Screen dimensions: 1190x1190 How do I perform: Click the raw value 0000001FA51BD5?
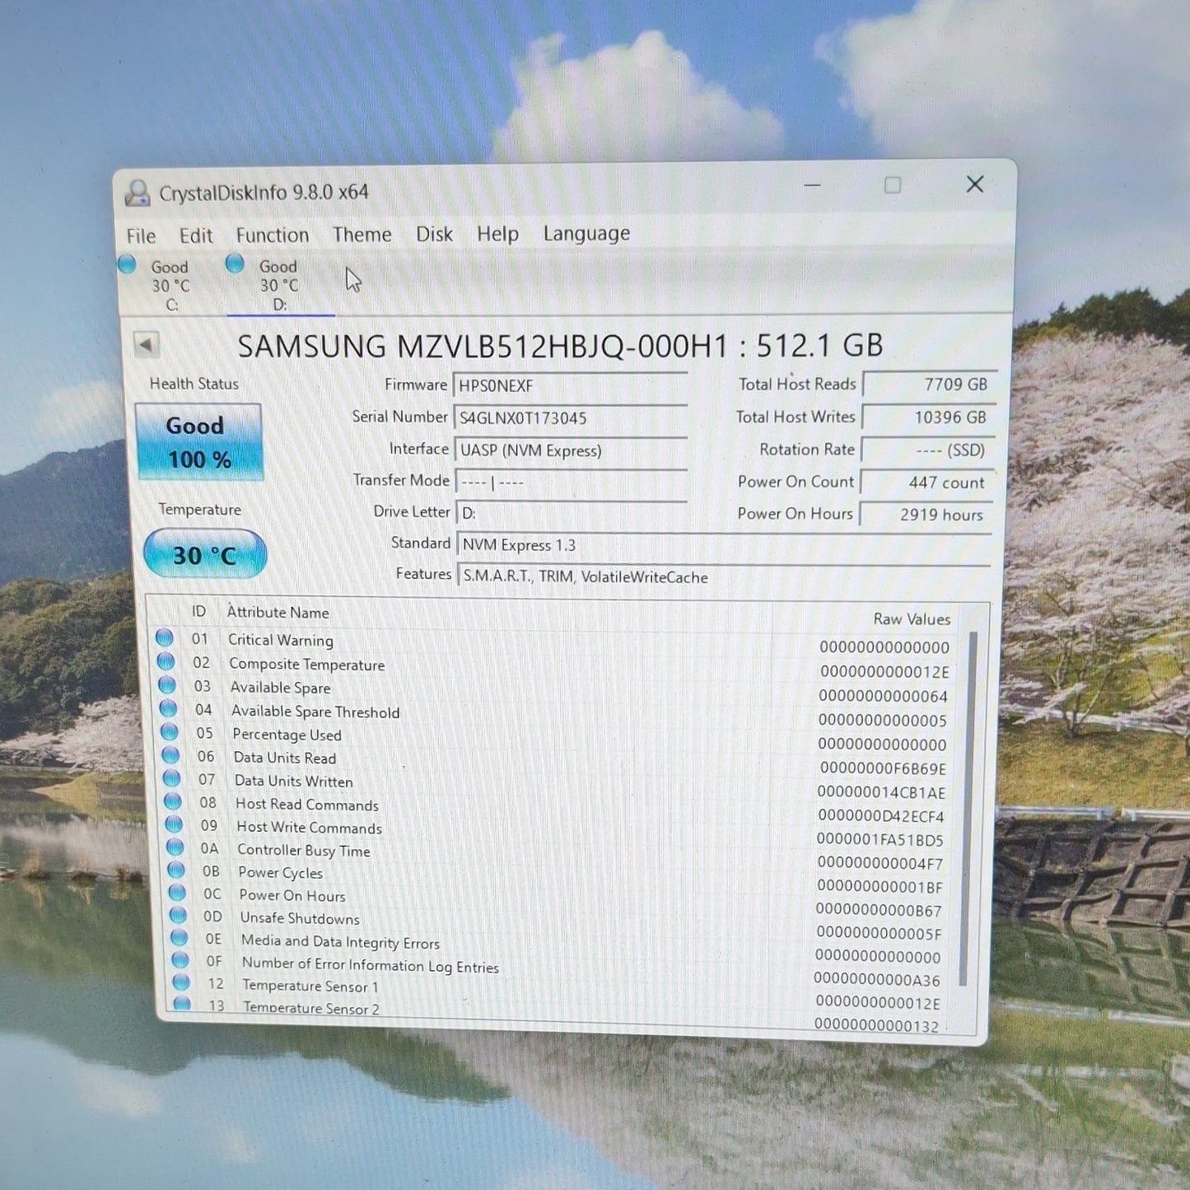click(880, 840)
